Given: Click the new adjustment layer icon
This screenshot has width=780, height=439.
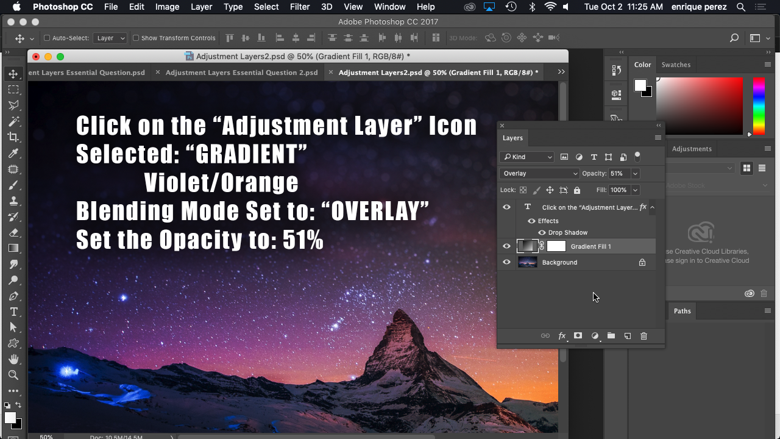Looking at the screenshot, I should pyautogui.click(x=595, y=336).
